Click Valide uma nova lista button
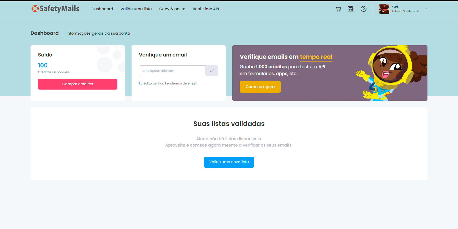458x229 pixels. coord(229,162)
